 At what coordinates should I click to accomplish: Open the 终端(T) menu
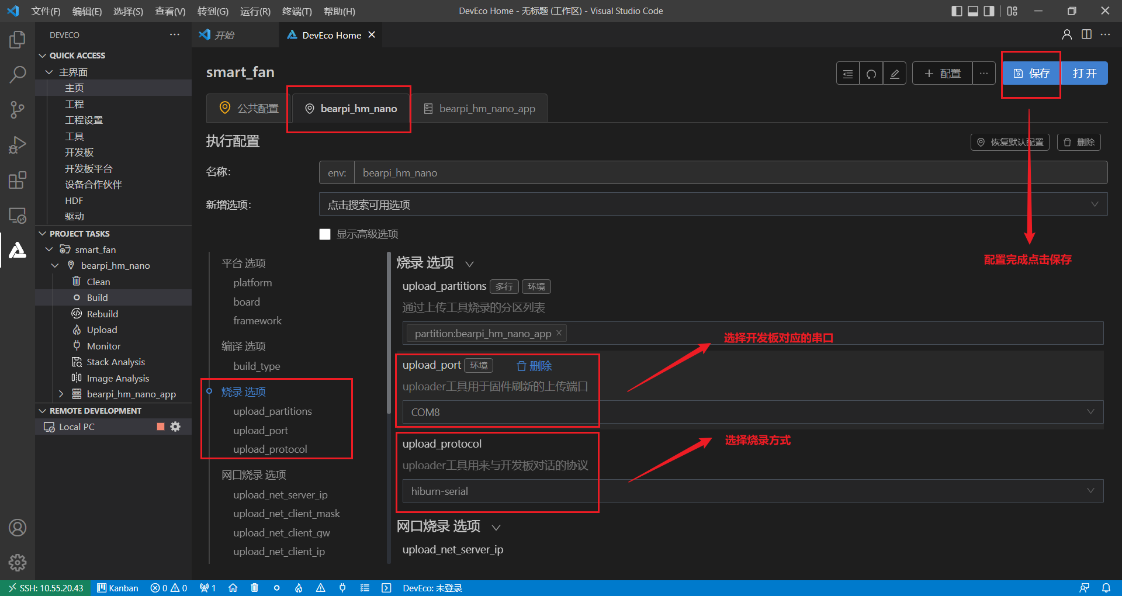point(297,11)
